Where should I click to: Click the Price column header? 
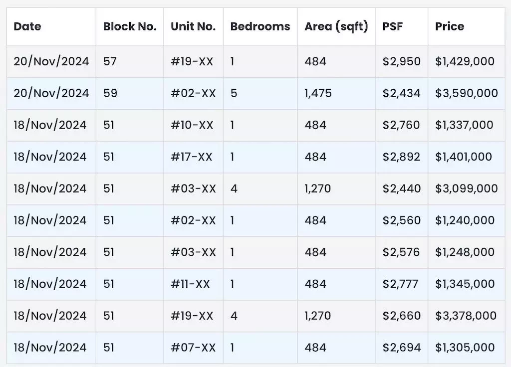(x=467, y=27)
